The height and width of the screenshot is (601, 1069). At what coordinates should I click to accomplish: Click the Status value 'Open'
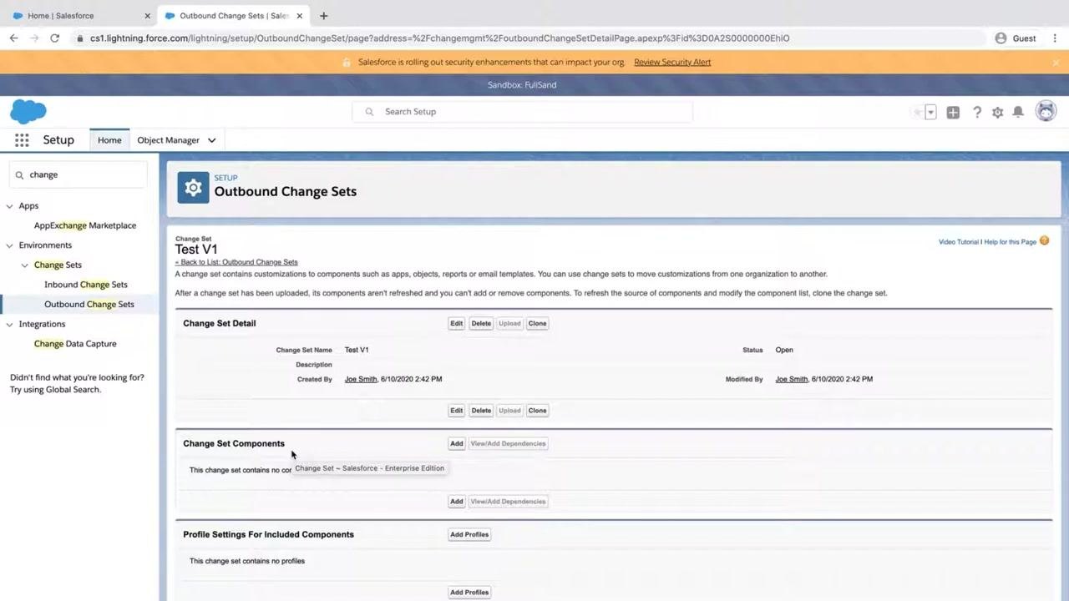click(x=784, y=350)
